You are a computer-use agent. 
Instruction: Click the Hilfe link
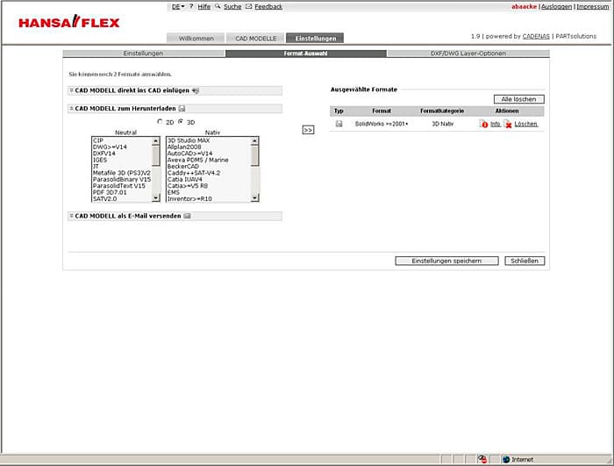(x=204, y=7)
